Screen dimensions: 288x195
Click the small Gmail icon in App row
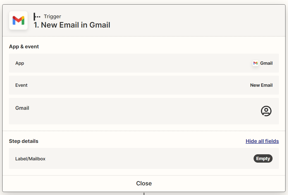pos(255,63)
